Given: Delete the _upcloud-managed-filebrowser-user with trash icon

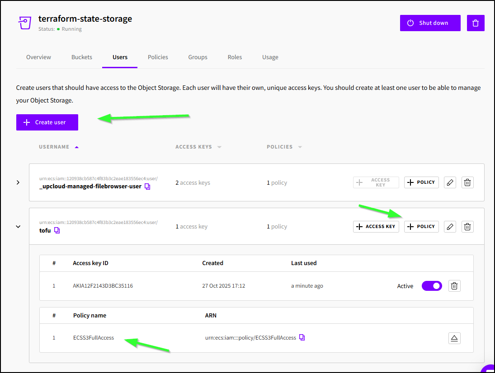Looking at the screenshot, I should click(x=467, y=182).
